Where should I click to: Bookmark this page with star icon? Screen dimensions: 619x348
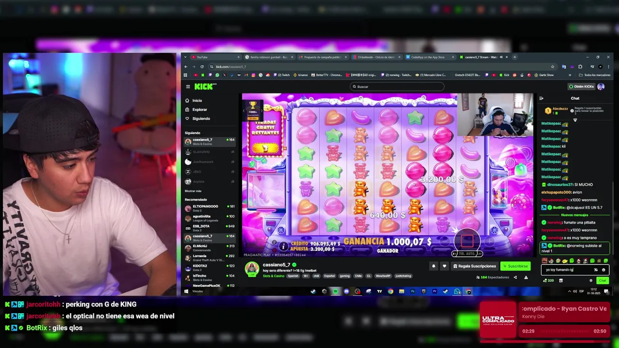coord(553,67)
